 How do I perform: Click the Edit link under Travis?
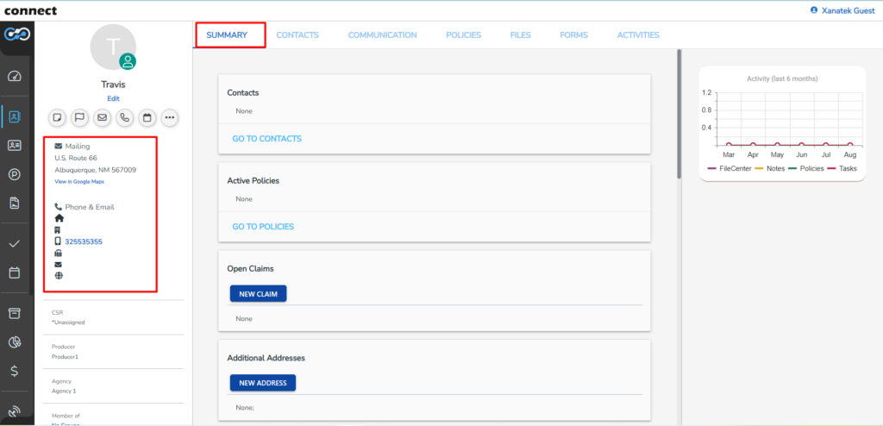pyautogui.click(x=113, y=98)
